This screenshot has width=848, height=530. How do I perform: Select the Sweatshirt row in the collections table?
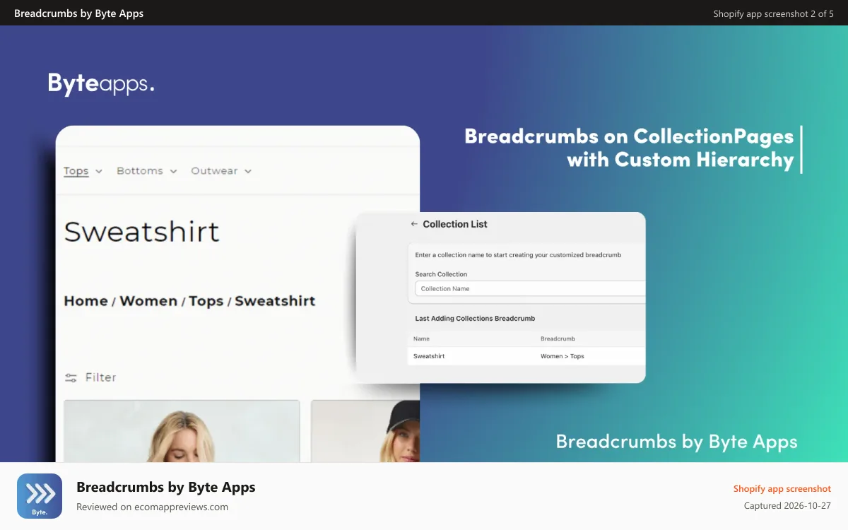coord(526,356)
